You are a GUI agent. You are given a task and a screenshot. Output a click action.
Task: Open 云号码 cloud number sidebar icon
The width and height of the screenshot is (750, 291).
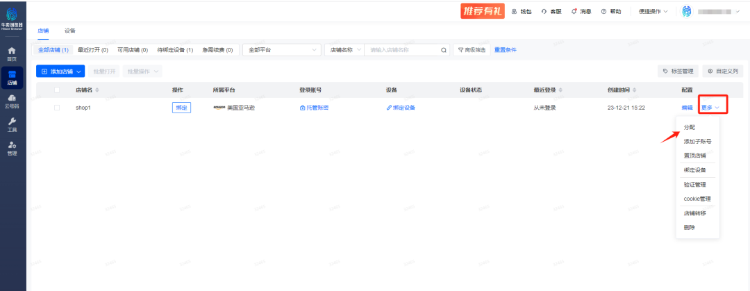click(12, 101)
